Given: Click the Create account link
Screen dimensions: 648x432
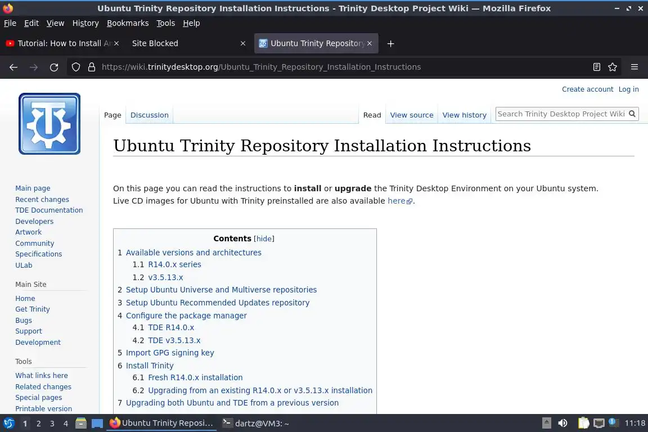Looking at the screenshot, I should pos(587,89).
